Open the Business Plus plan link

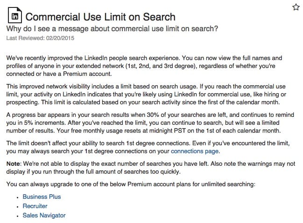[42, 196]
